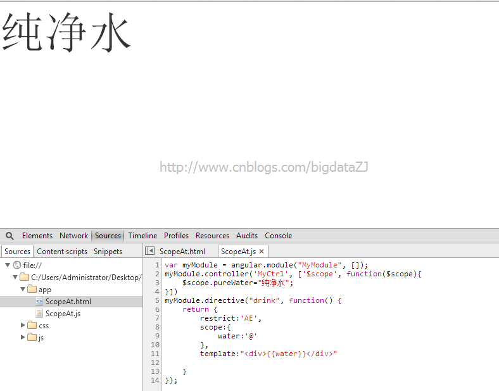Click the js folder icon
Viewport: 499px width, 391px height.
coord(32,337)
